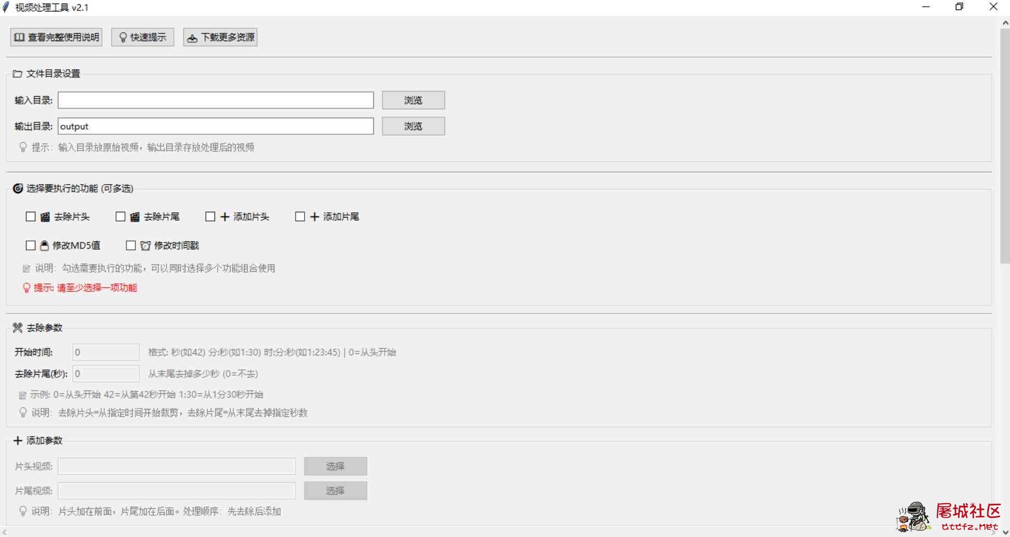Browse (浏览) for the output directory
The width and height of the screenshot is (1010, 537).
pos(413,126)
